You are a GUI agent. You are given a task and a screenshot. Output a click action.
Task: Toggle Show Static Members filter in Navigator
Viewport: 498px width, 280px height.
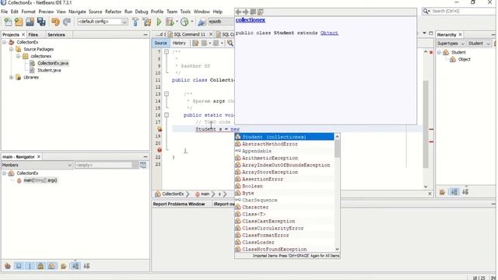(x=30, y=266)
